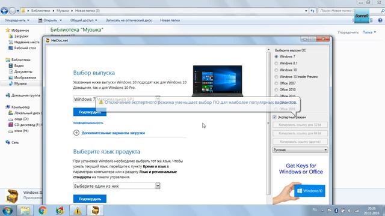The width and height of the screenshot is (385, 216).
Task: Click the Explorer address bar path
Action: (x=162, y=11)
